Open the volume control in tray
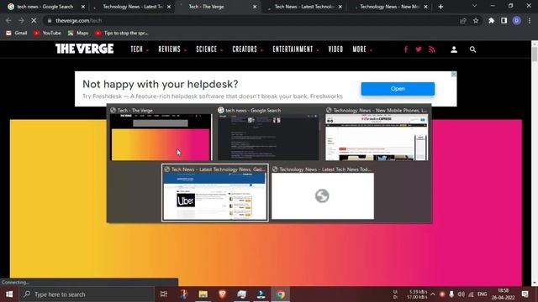Image resolution: width=538 pixels, height=302 pixels. (462, 294)
